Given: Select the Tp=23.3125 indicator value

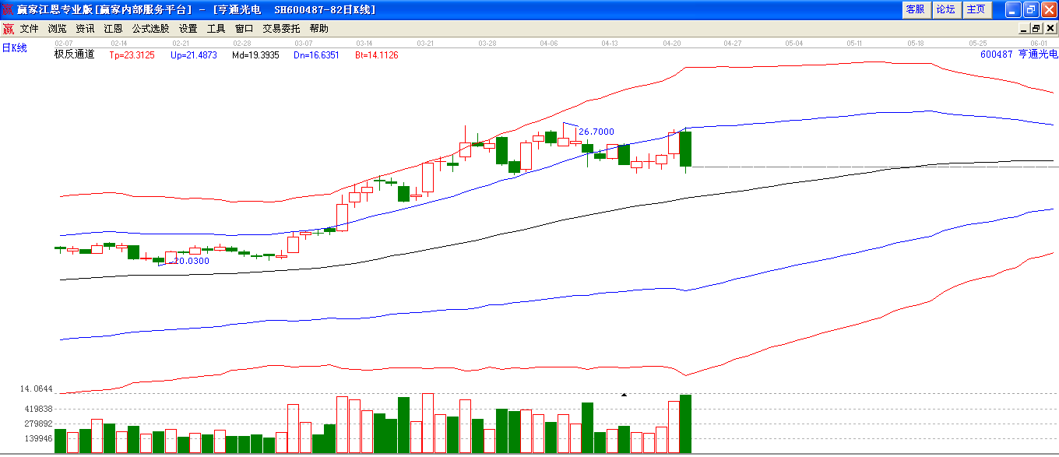Looking at the screenshot, I should (132, 55).
